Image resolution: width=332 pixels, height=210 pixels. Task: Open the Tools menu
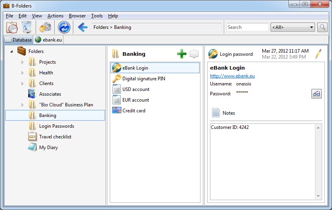point(97,16)
